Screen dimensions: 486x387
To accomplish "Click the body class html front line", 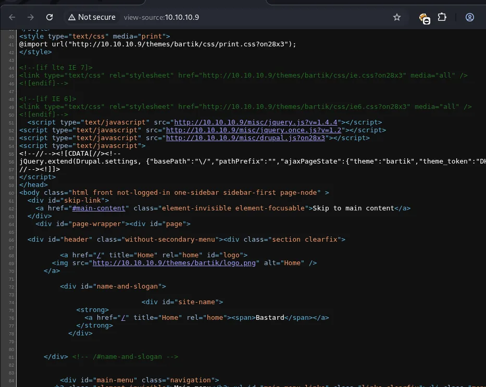I will coord(174,193).
